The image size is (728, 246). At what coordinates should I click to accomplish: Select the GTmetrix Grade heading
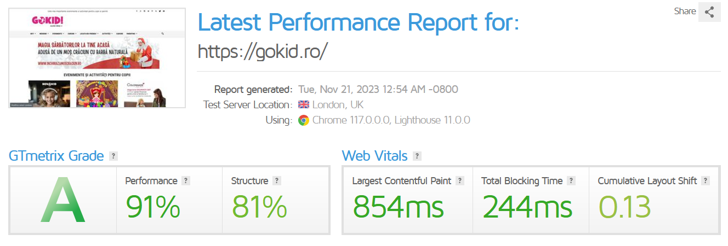pos(56,156)
